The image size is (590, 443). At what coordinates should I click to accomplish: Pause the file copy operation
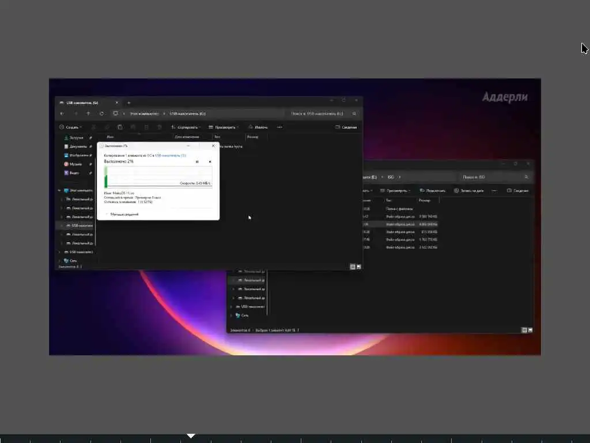pyautogui.click(x=197, y=162)
